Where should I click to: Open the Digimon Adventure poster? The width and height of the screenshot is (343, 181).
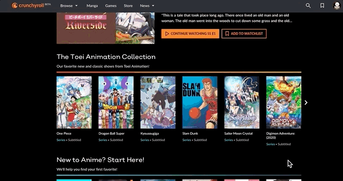coord(284,103)
